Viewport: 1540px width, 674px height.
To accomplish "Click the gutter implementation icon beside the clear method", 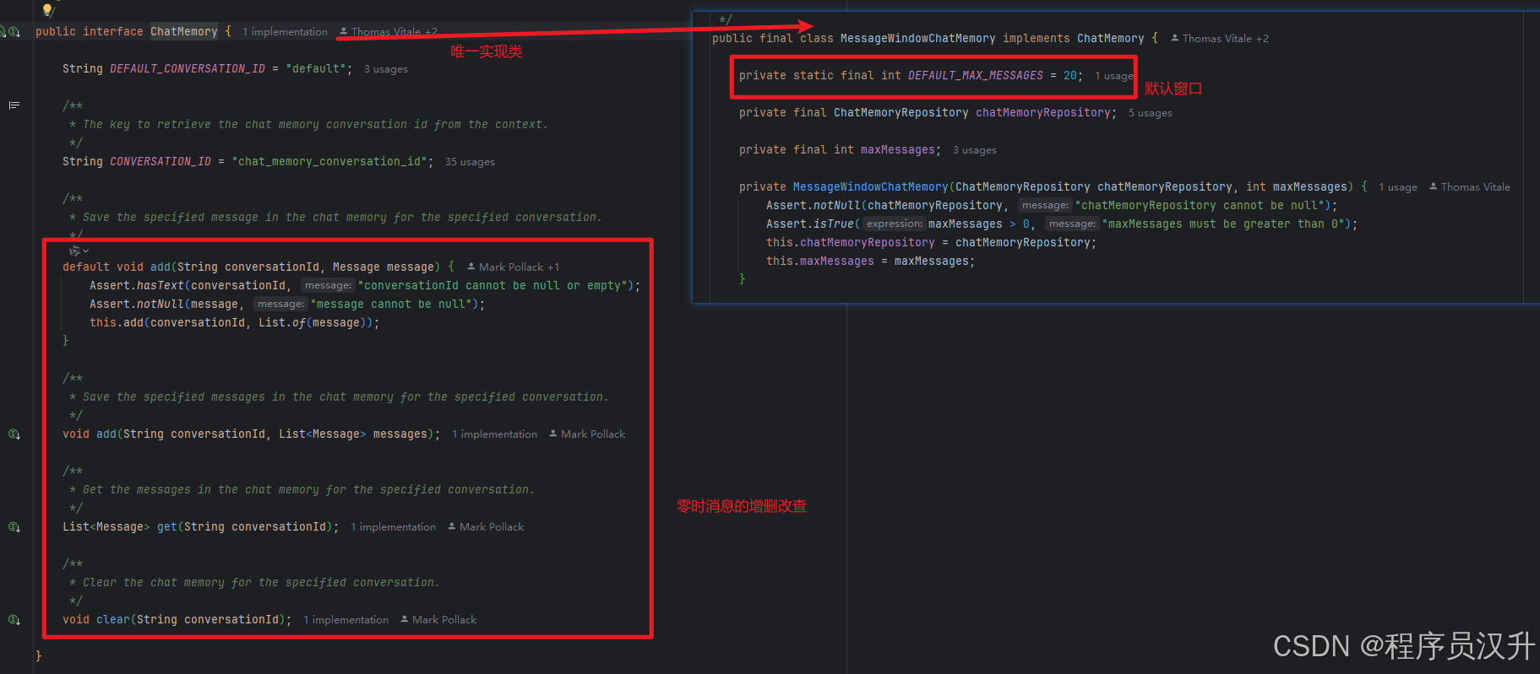I will click(14, 620).
